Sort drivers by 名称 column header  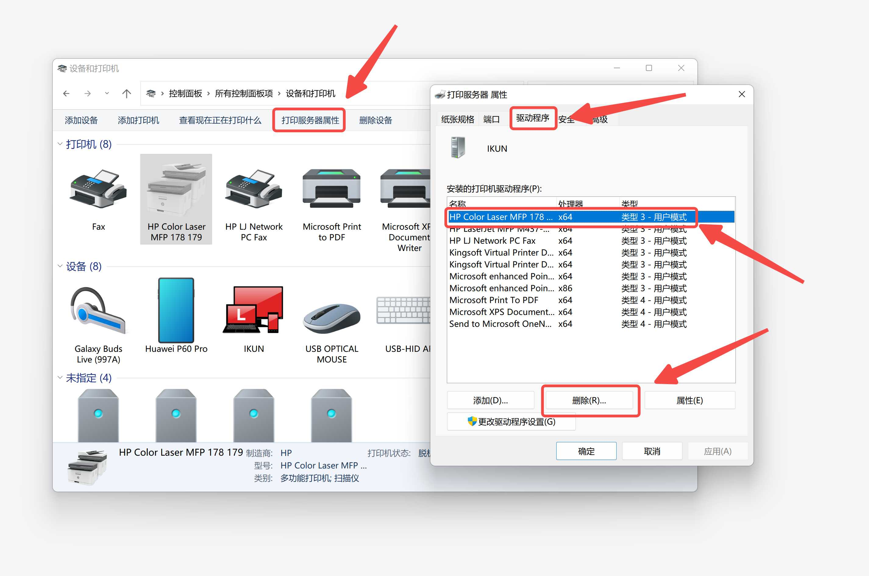(x=502, y=203)
